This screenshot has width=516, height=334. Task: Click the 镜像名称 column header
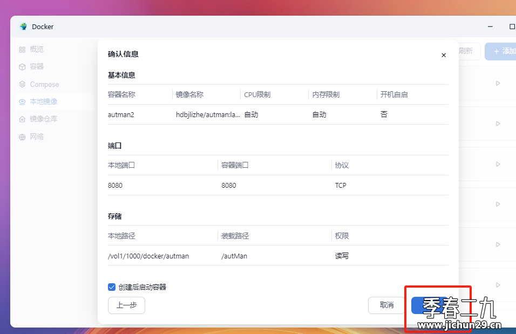point(189,95)
